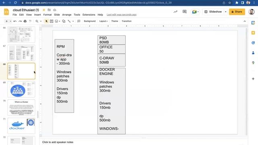The image size is (258, 145).
Task: Expand image insert options arrow
Action: point(59,21)
